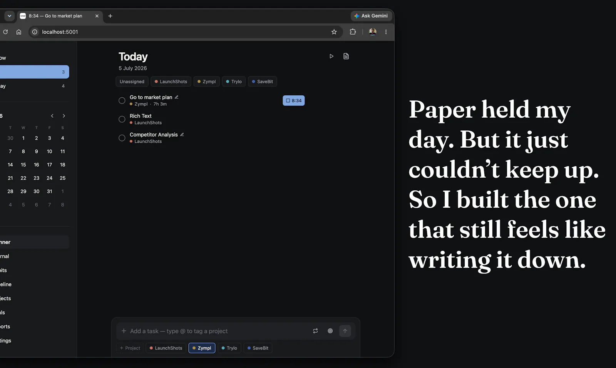Open the notes document icon next to Today

(x=346, y=56)
